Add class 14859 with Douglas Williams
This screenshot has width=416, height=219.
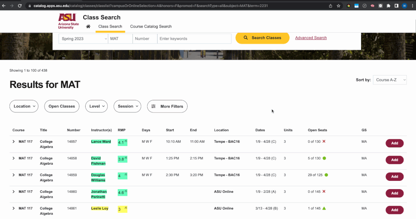pyautogui.click(x=394, y=176)
